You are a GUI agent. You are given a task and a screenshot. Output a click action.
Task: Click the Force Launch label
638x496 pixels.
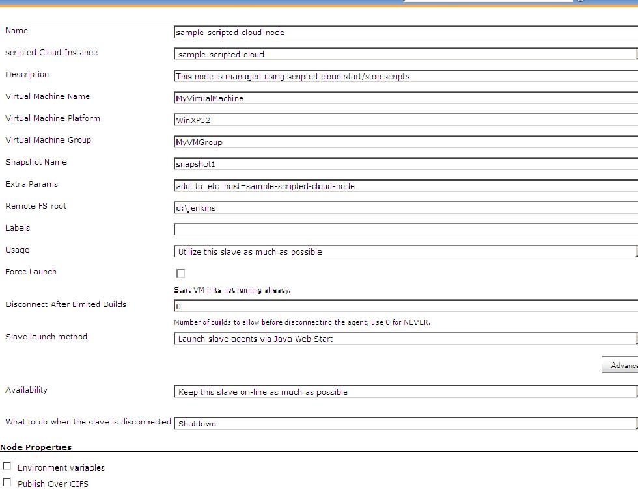point(31,272)
